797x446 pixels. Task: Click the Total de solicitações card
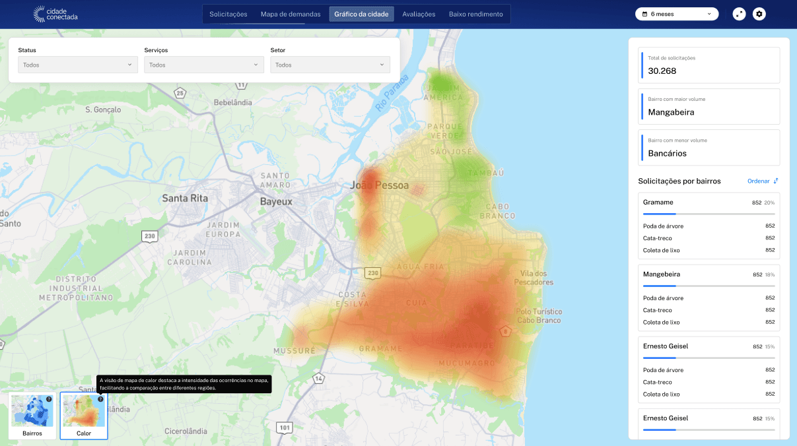click(709, 65)
